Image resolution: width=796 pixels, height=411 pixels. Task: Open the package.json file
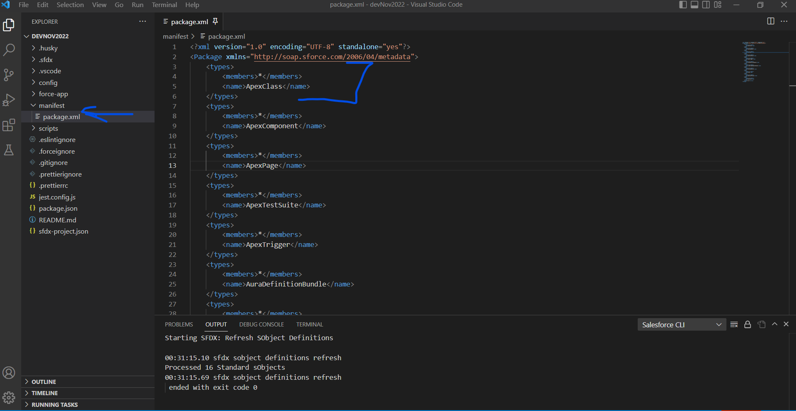tap(88, 208)
